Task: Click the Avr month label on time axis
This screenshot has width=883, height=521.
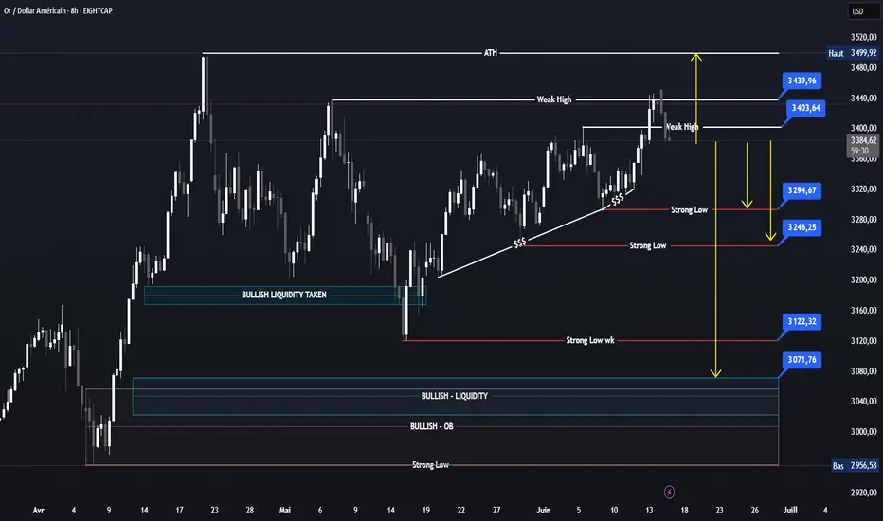Action: coord(38,511)
